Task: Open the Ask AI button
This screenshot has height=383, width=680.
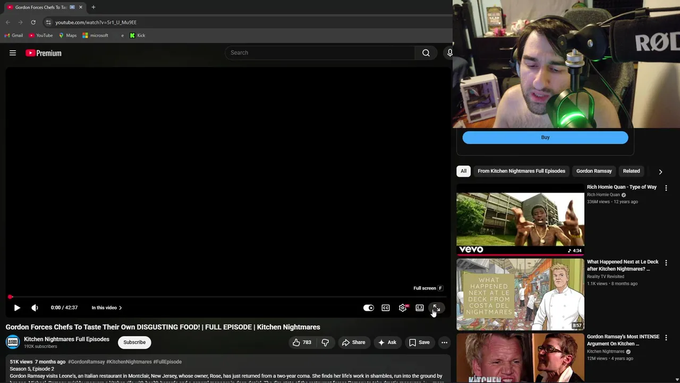Action: click(x=387, y=343)
